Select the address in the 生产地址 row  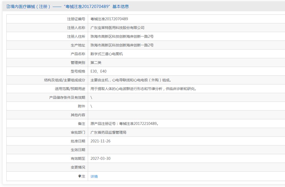[x=122, y=45]
